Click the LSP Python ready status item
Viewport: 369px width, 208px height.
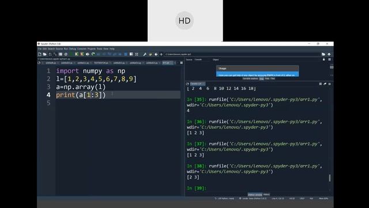224,199
